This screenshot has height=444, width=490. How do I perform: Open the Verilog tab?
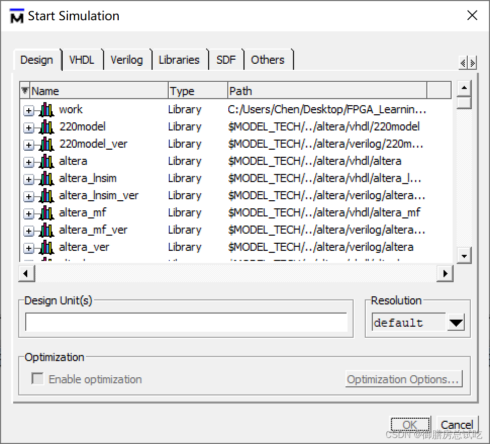(127, 60)
